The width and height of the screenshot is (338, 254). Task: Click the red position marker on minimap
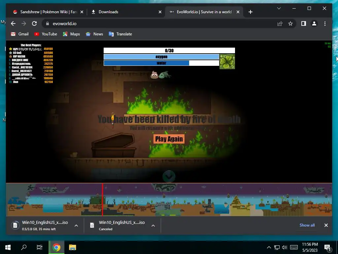click(102, 199)
